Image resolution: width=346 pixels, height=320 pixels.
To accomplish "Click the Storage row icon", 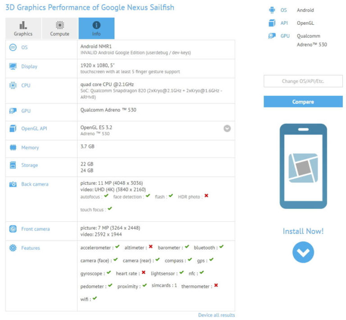I will click(13, 165).
